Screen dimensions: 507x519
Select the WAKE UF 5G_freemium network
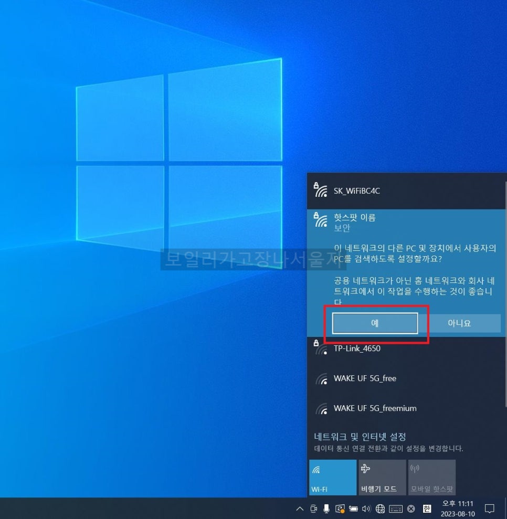coord(406,408)
